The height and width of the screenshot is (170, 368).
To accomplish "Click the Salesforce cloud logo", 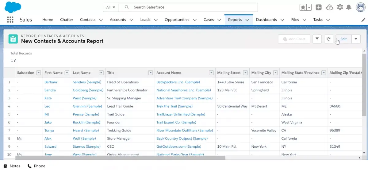I will pyautogui.click(x=13, y=7).
